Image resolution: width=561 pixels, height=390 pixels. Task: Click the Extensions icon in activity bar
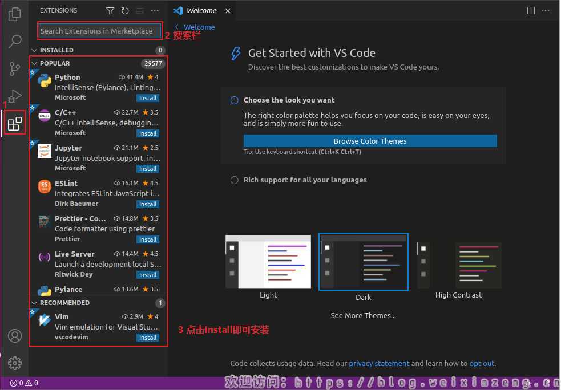coord(15,123)
